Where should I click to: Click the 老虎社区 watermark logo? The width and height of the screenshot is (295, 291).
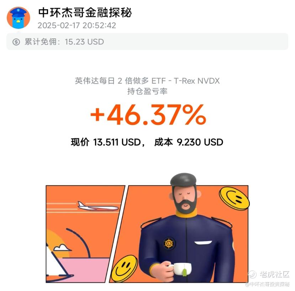tap(269, 274)
